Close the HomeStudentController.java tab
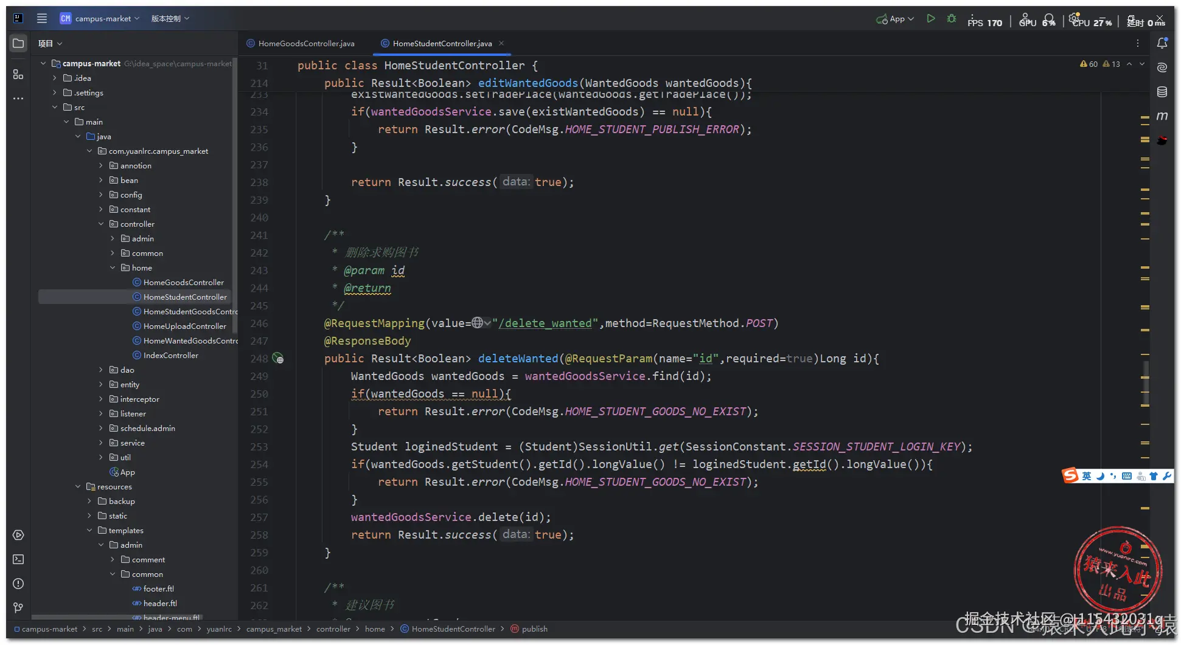The image size is (1181, 645). point(501,43)
